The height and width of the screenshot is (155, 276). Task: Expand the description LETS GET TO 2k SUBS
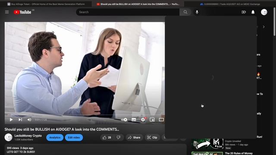pyautogui.click(x=21, y=152)
